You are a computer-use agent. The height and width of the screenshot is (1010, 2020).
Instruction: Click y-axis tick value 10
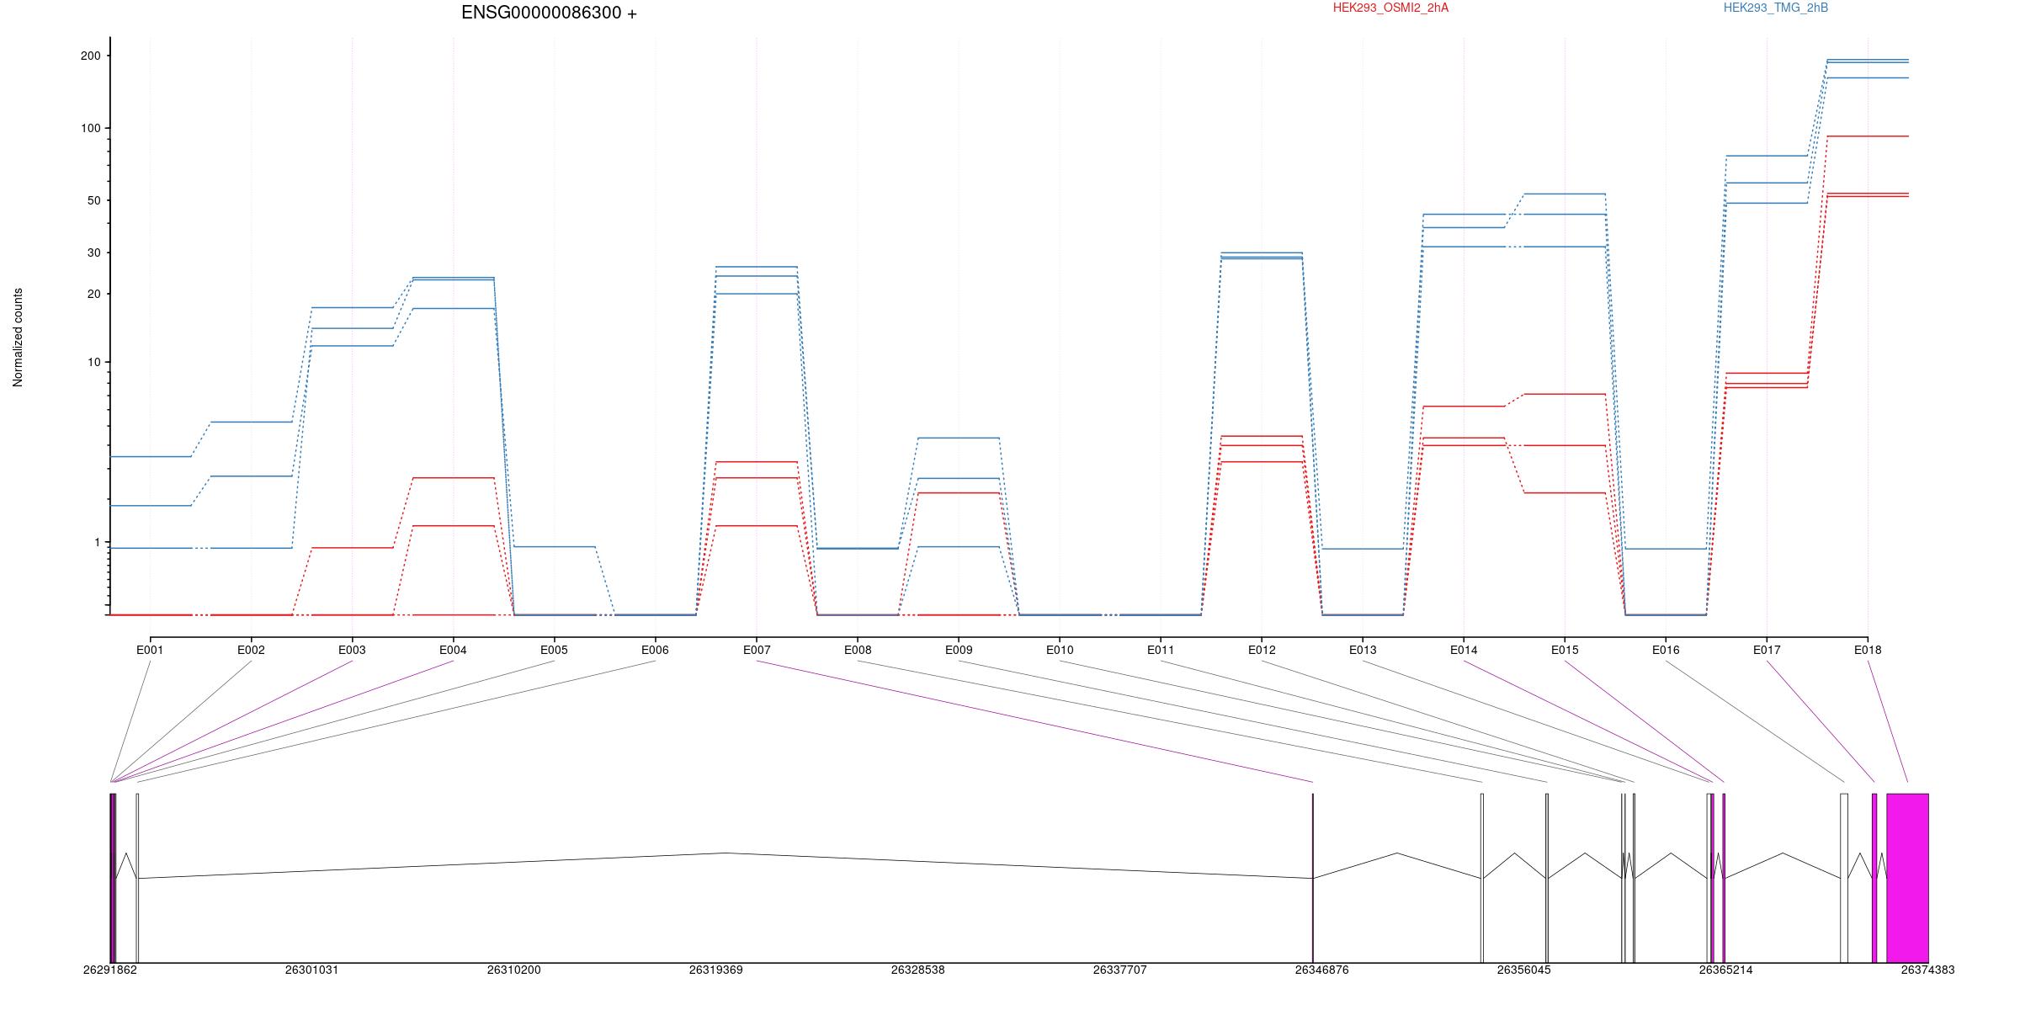coord(93,362)
